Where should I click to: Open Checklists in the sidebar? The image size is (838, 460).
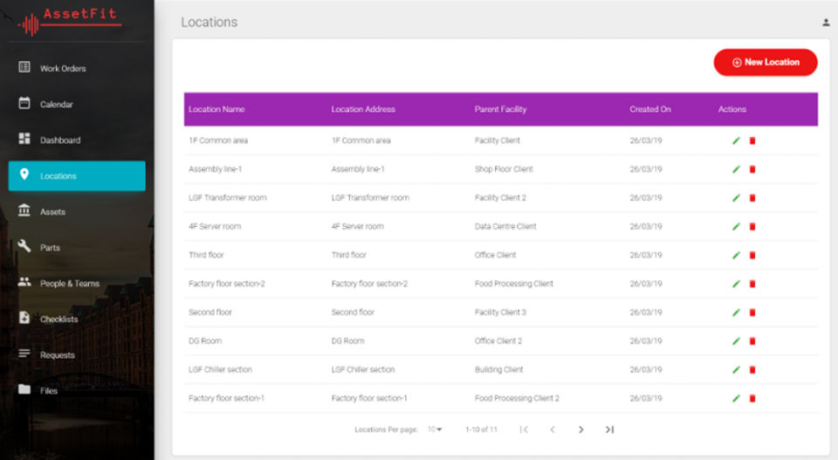(77, 319)
